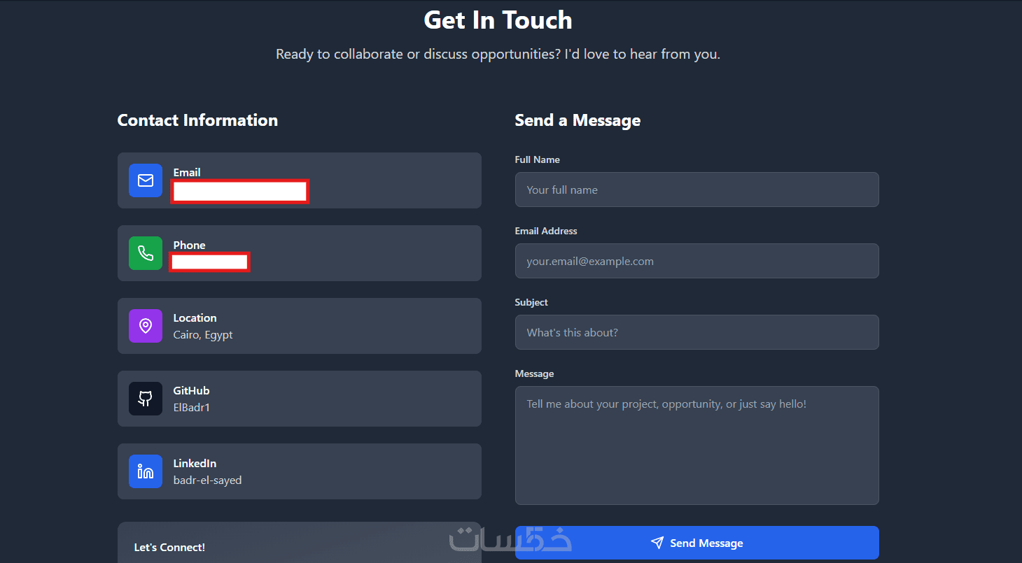
Task: Click the green Phone icon
Action: click(x=146, y=253)
